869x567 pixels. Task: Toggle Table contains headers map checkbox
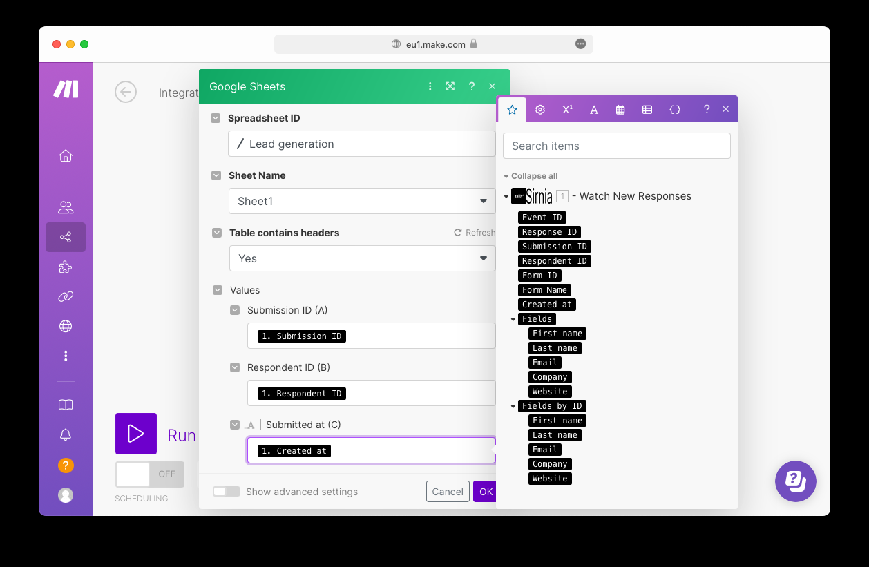tap(217, 233)
